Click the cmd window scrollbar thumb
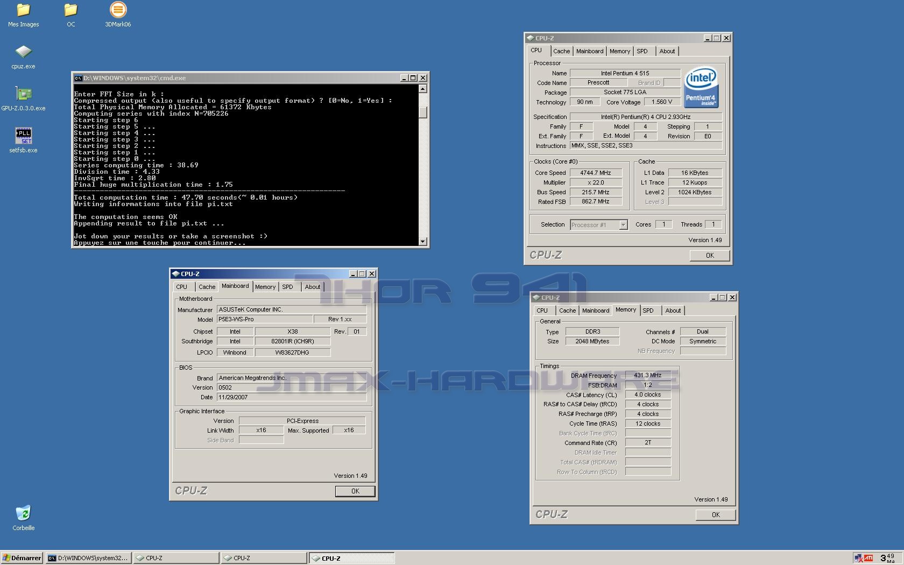The height and width of the screenshot is (565, 904). click(423, 112)
